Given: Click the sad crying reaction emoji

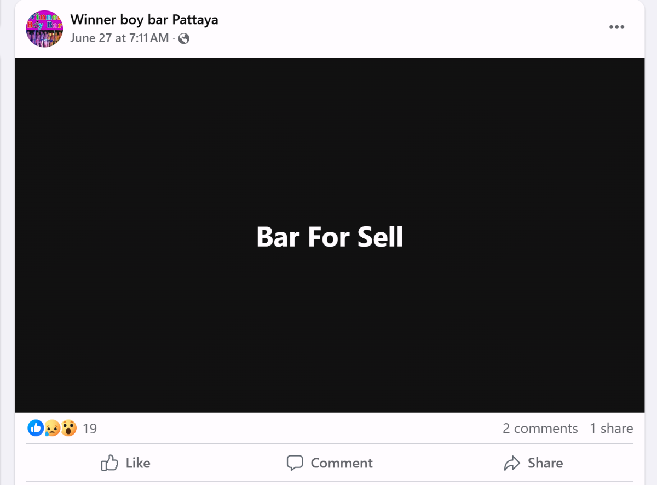Looking at the screenshot, I should pos(52,428).
